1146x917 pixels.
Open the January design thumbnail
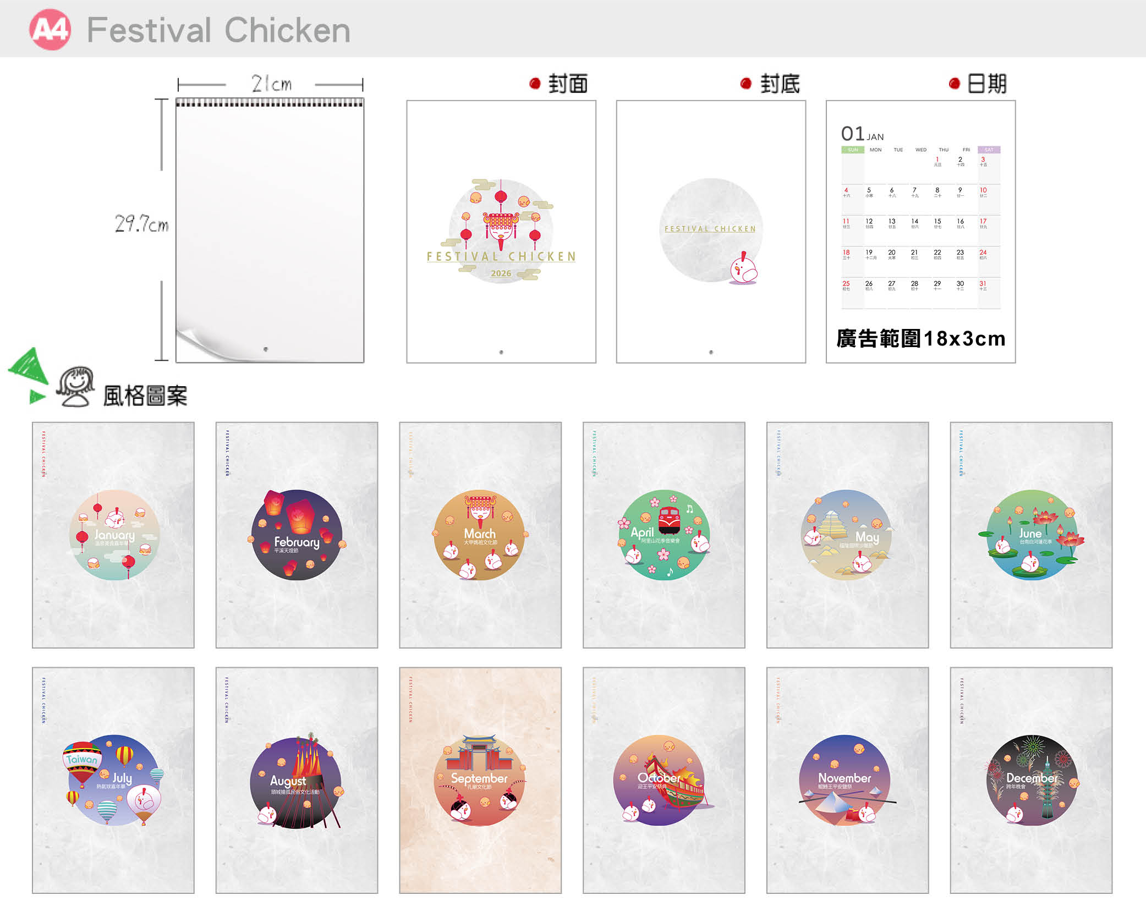pyautogui.click(x=113, y=535)
